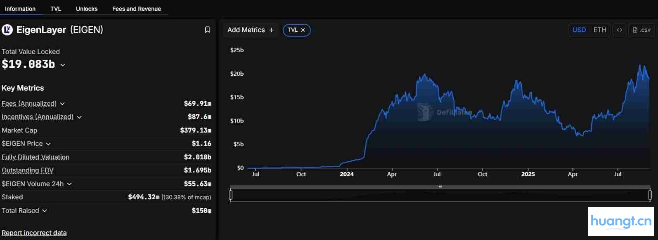Expand the Incentives (Annualized) row
The height and width of the screenshot is (240, 658).
[79, 117]
